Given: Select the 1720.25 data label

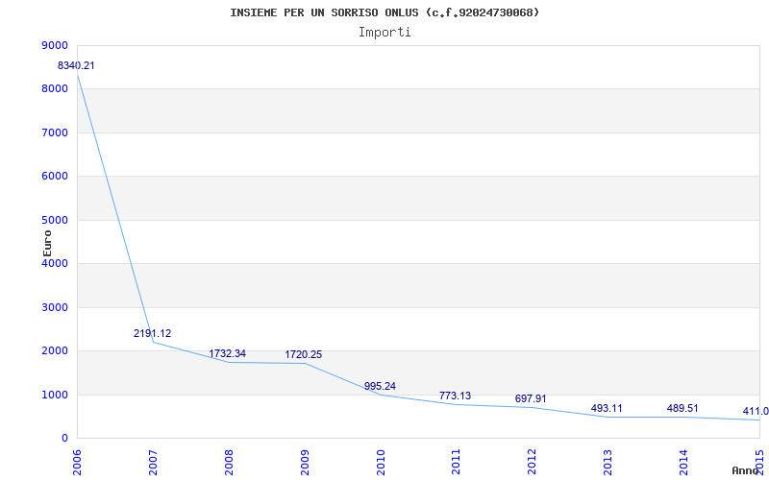Looking at the screenshot, I should 304,354.
